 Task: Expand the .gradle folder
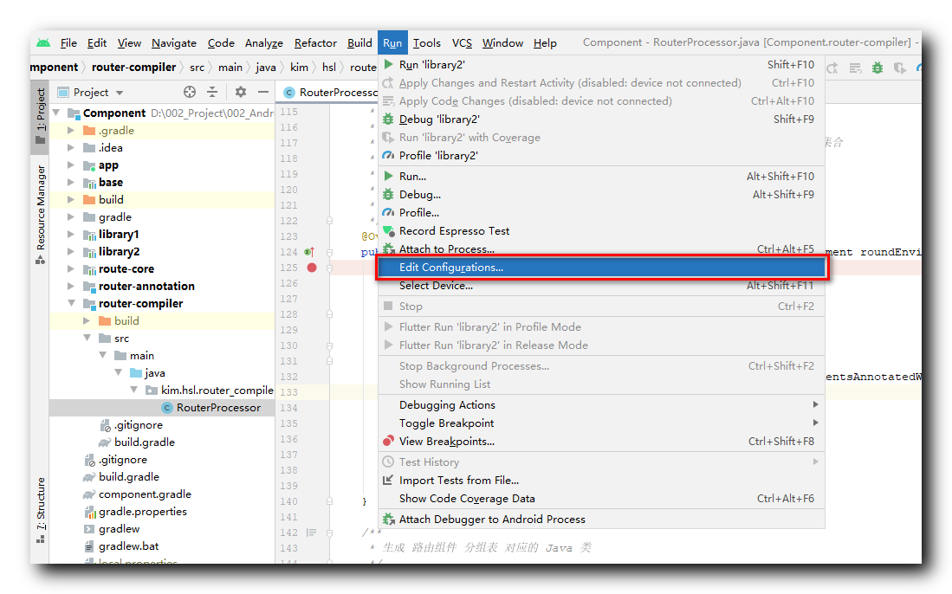point(71,131)
